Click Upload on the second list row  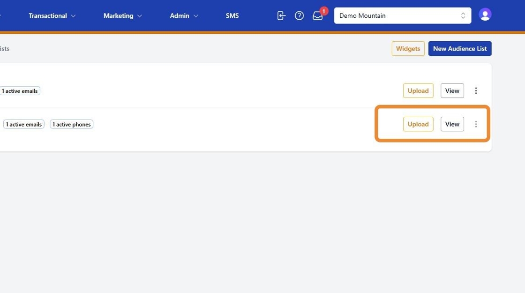click(x=418, y=124)
